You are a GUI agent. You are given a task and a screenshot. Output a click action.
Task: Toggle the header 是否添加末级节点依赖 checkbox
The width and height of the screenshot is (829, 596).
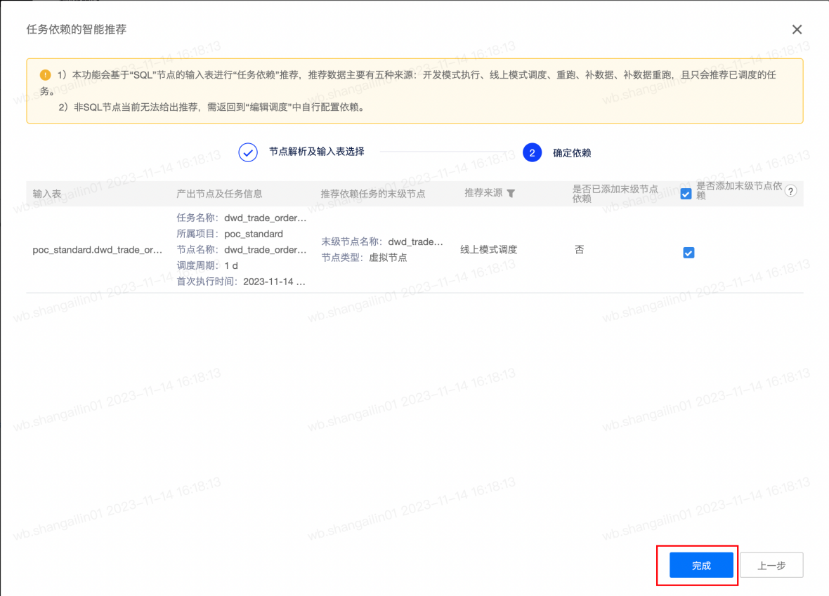(686, 194)
